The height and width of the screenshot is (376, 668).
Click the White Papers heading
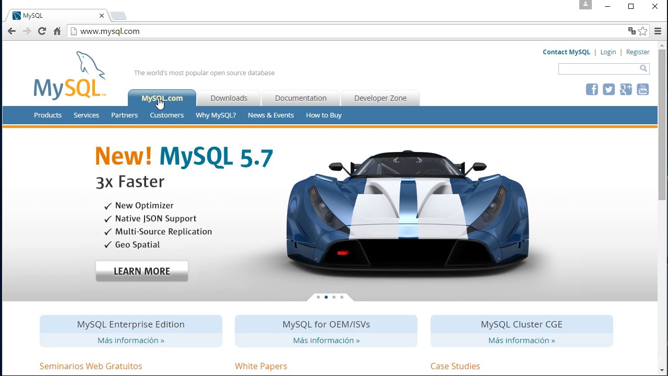261,366
